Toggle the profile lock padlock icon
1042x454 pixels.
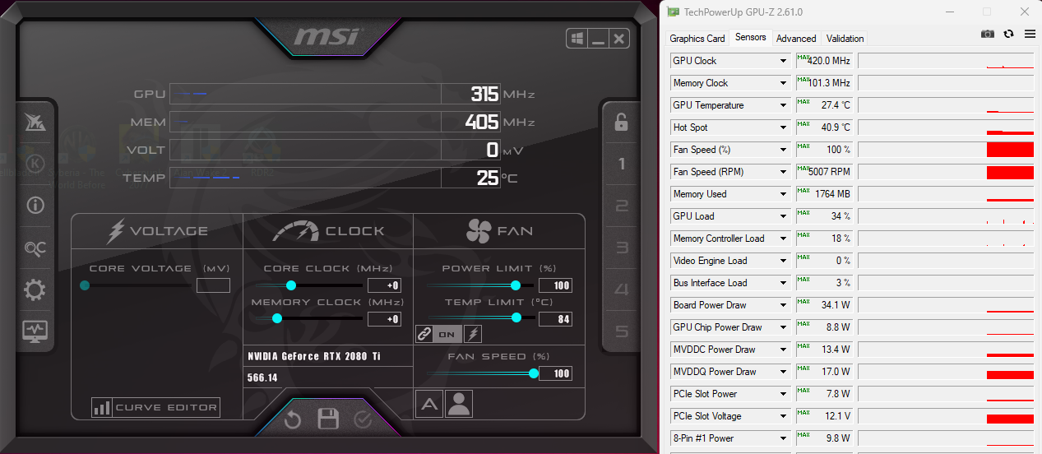click(621, 123)
